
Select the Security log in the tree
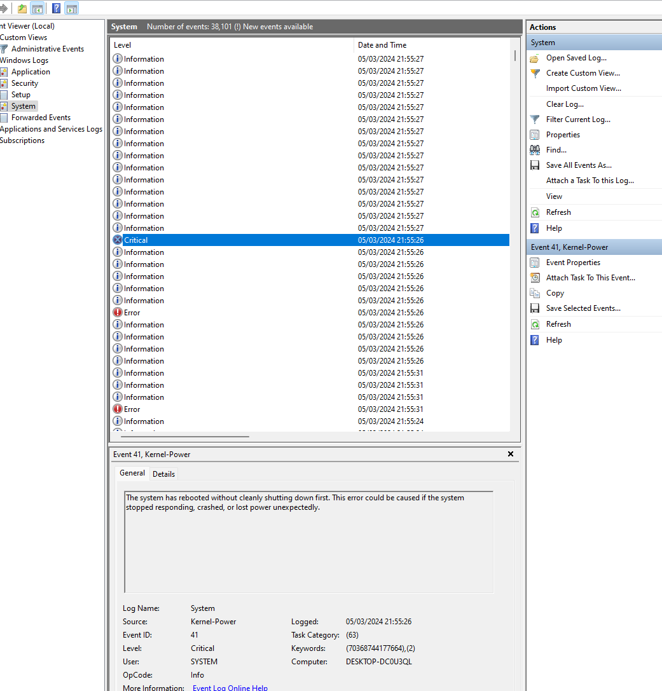coord(25,83)
